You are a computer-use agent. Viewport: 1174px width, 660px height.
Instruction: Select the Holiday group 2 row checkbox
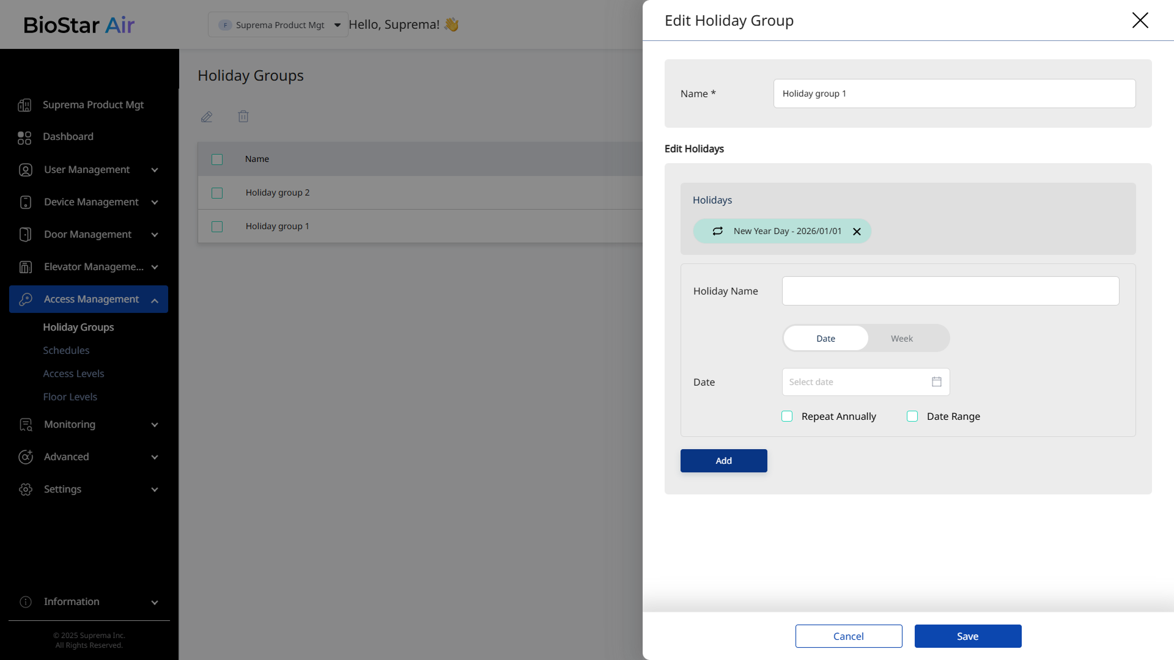click(x=217, y=193)
